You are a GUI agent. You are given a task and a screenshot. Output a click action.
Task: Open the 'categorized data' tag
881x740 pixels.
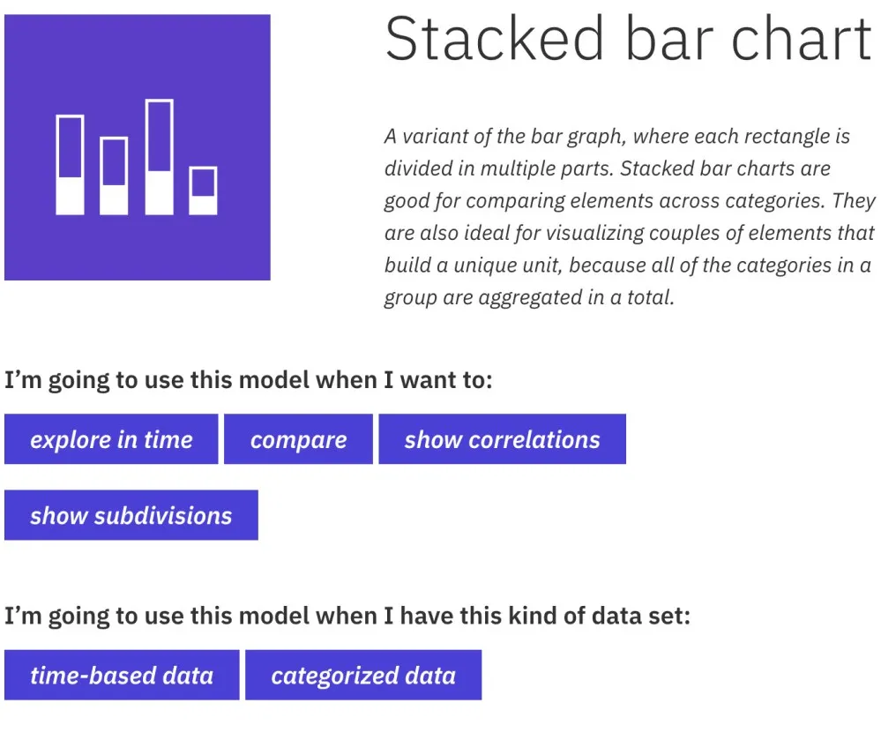(x=363, y=675)
